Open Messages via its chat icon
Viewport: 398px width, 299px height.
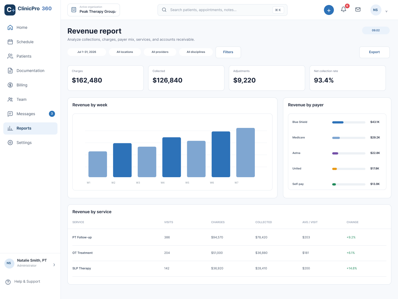click(10, 114)
